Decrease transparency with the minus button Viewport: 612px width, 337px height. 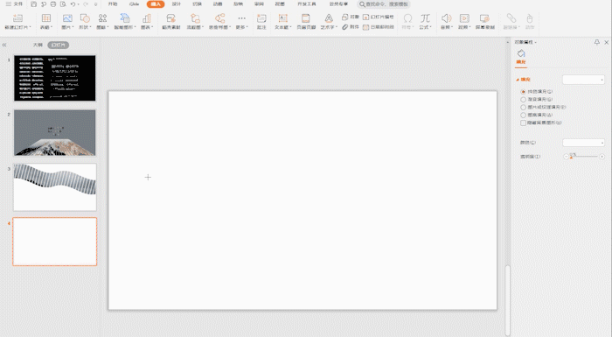566,157
